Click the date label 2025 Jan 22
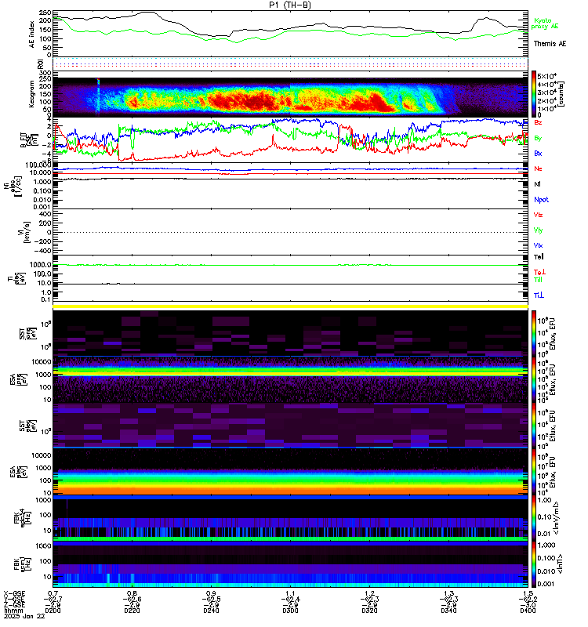The width and height of the screenshot is (588, 627). pos(24,616)
